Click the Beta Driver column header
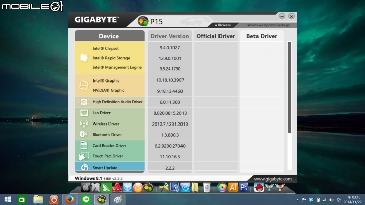 click(262, 36)
